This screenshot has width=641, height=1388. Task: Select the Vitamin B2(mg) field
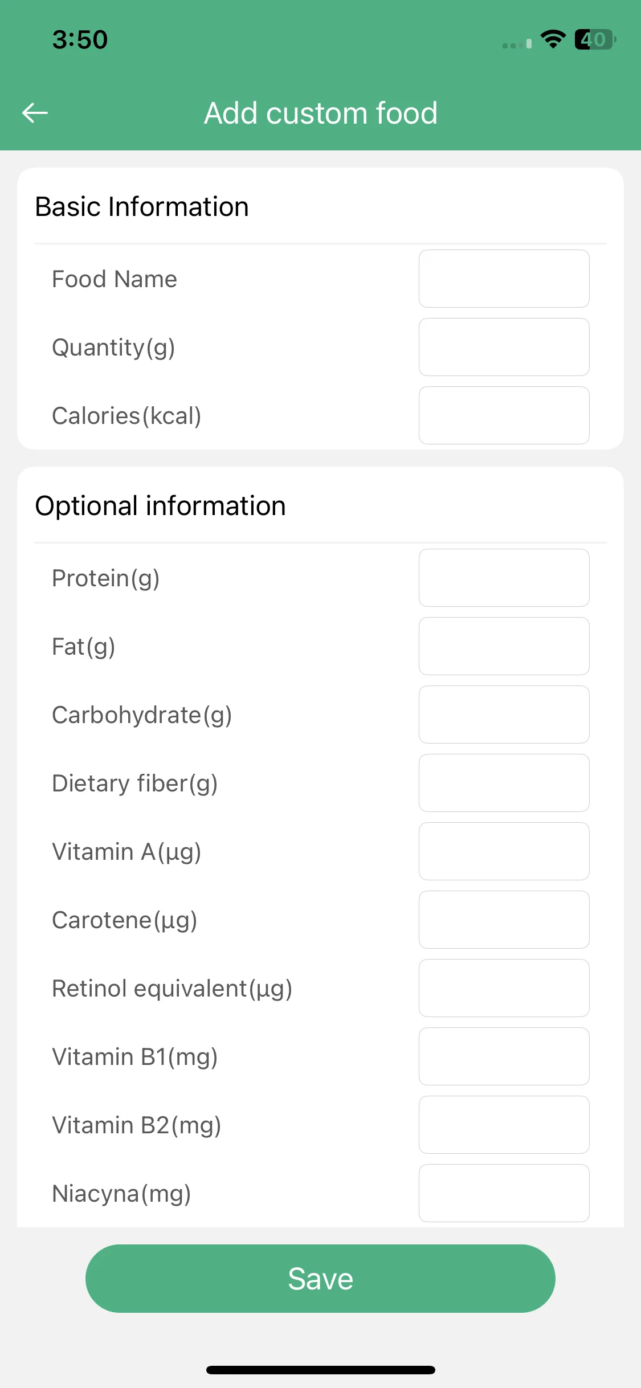point(504,1125)
